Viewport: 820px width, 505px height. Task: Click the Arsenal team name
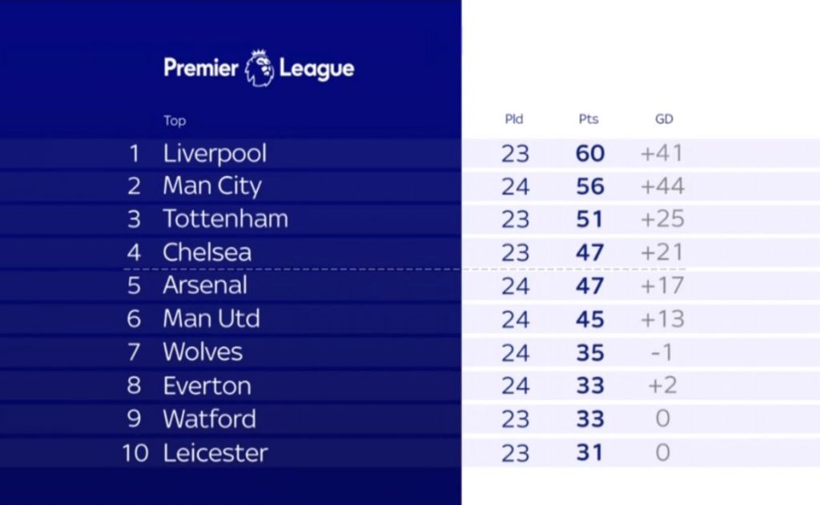pyautogui.click(x=205, y=286)
